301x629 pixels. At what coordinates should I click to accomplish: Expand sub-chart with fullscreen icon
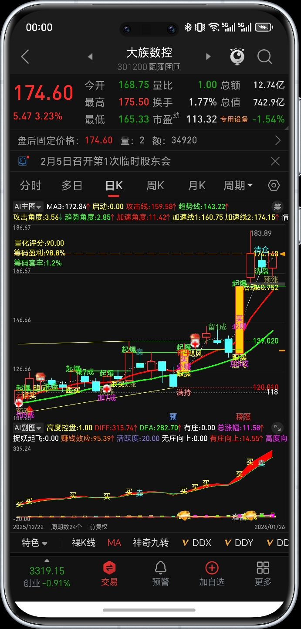(277, 428)
